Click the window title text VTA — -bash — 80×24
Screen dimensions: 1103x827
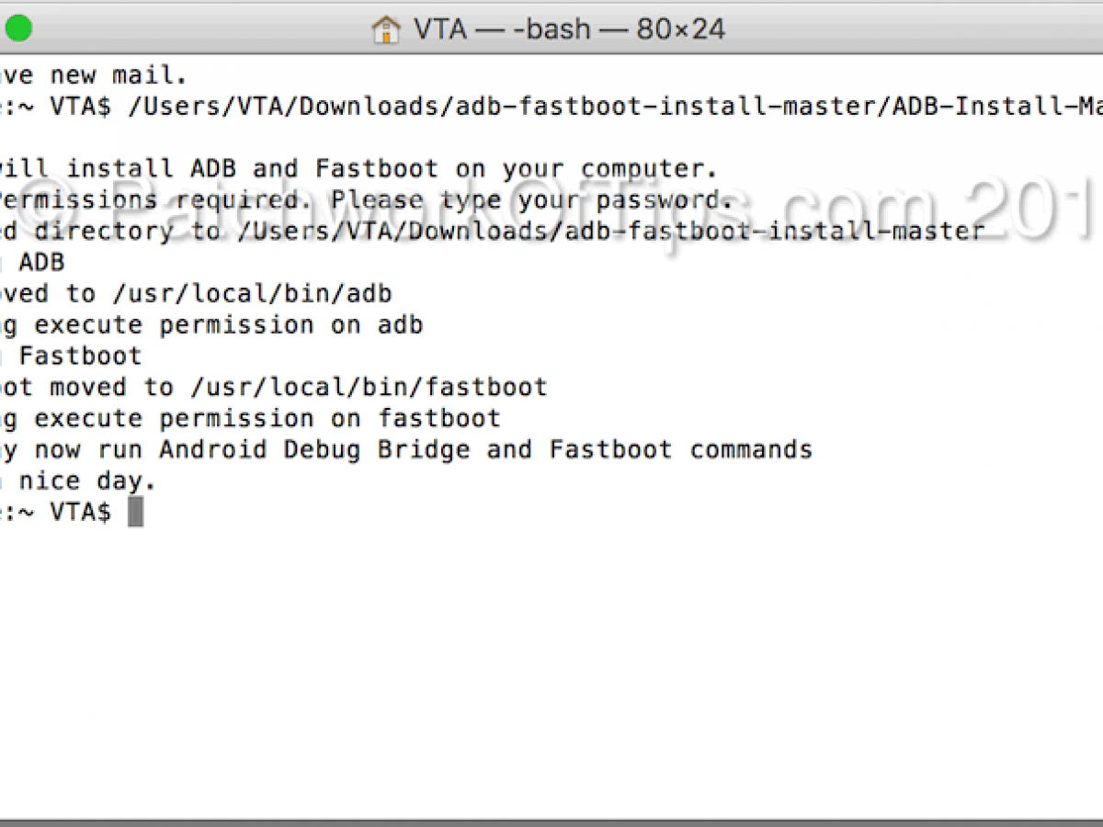pyautogui.click(x=569, y=29)
